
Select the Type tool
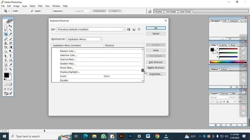click(x=11, y=56)
